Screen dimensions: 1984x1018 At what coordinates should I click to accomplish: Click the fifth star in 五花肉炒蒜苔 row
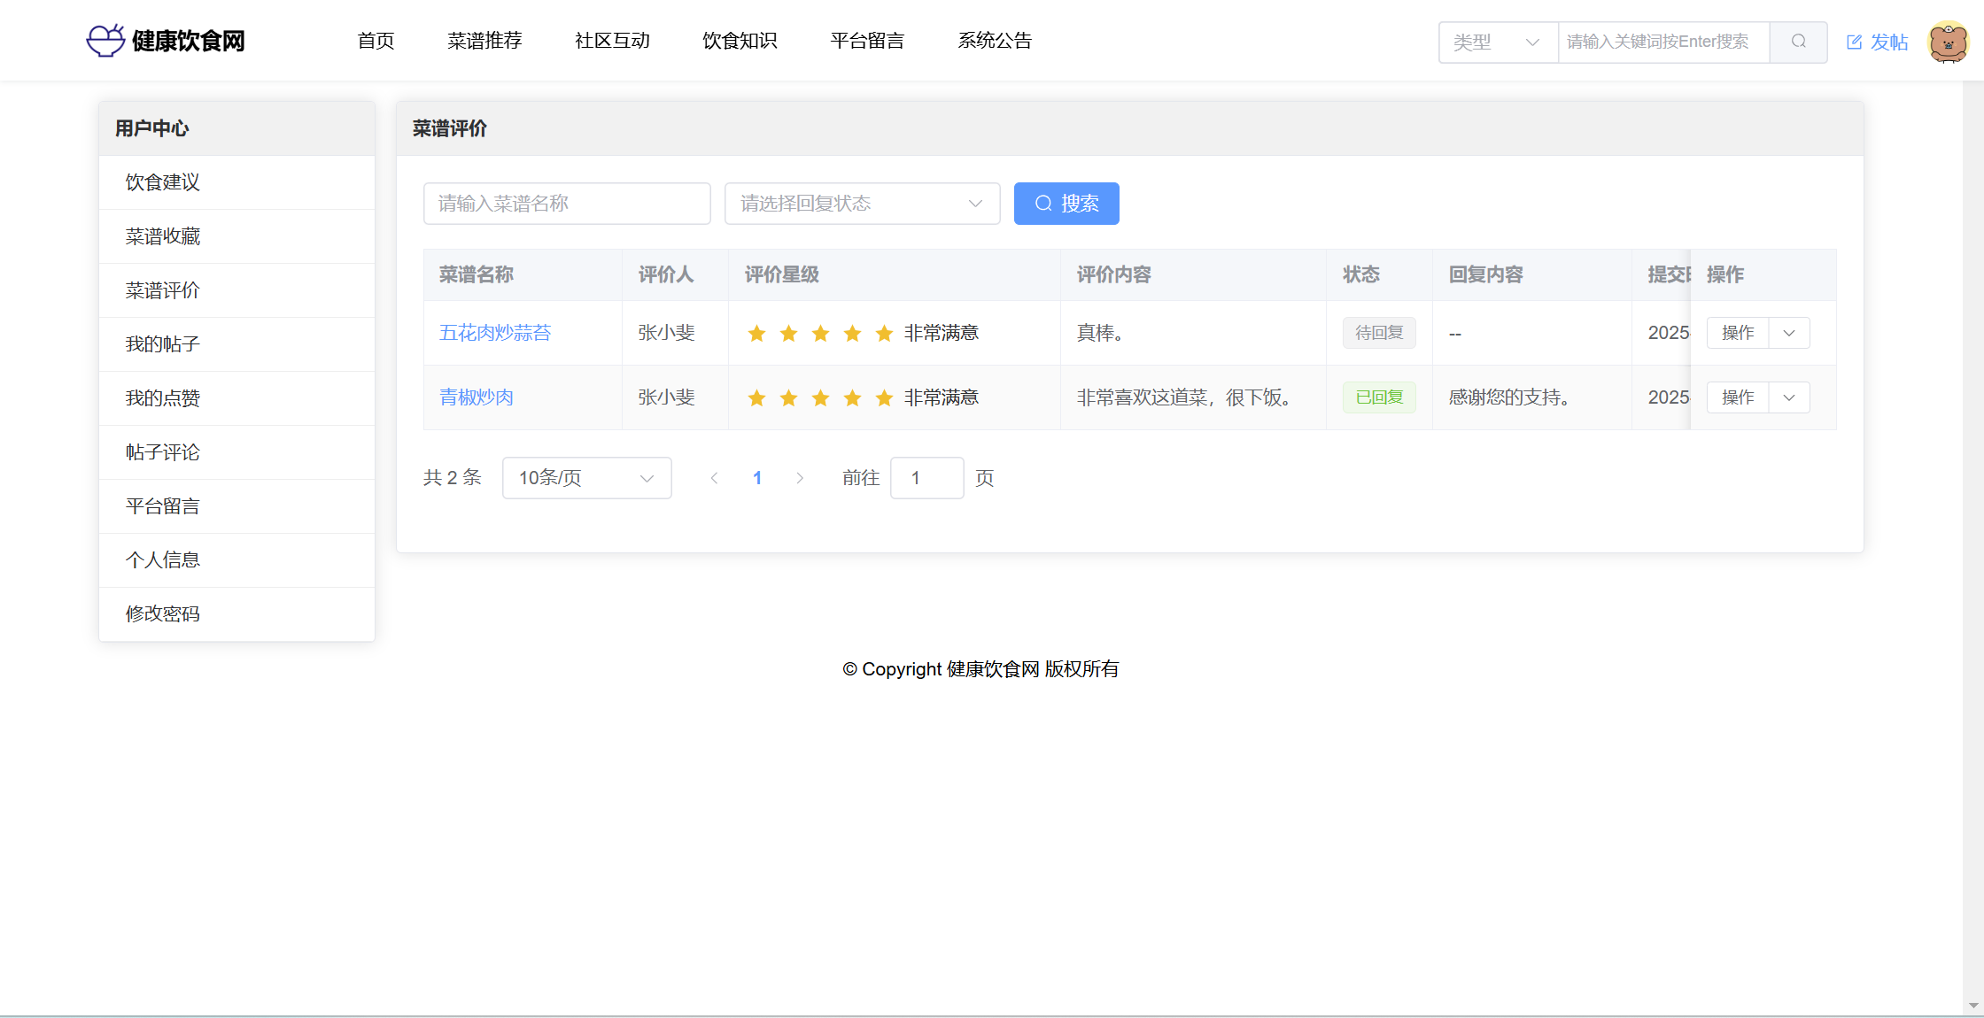[x=884, y=333]
